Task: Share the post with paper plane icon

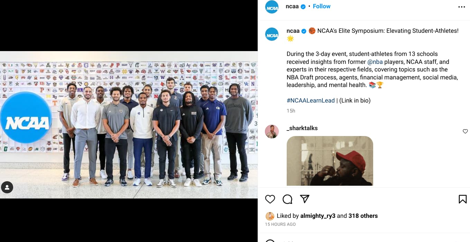Action: (304, 199)
